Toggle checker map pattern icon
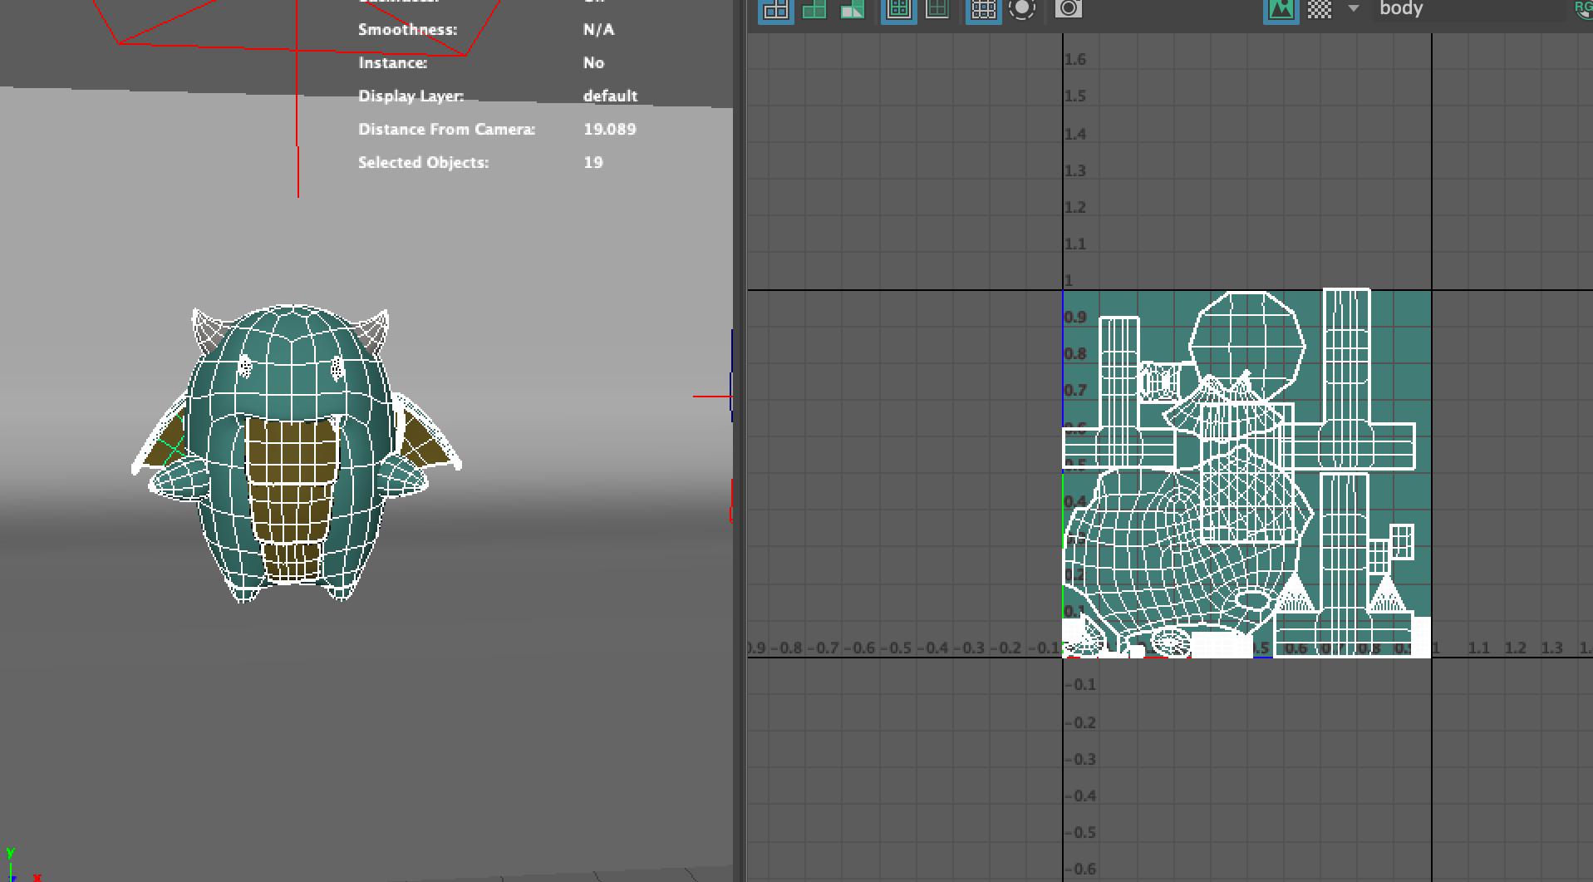 tap(1320, 9)
